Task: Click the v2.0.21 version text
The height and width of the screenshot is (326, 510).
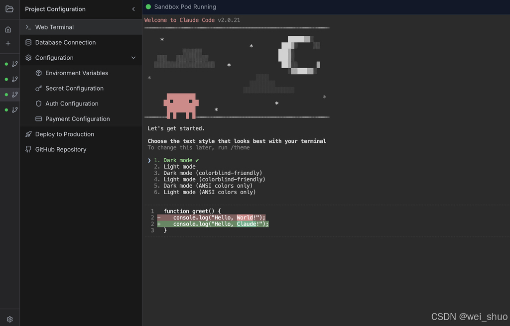Action: point(229,20)
